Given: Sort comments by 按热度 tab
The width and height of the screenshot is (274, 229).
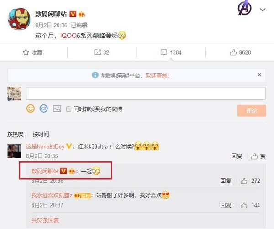Looking at the screenshot, I should pos(16,134).
